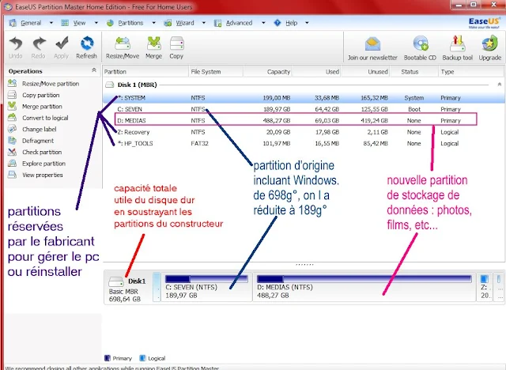Sort by the Type column header
The width and height of the screenshot is (506, 370).
pos(471,72)
